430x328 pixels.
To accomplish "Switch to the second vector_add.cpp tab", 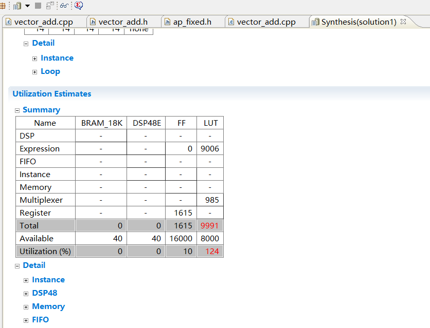I will (x=266, y=22).
